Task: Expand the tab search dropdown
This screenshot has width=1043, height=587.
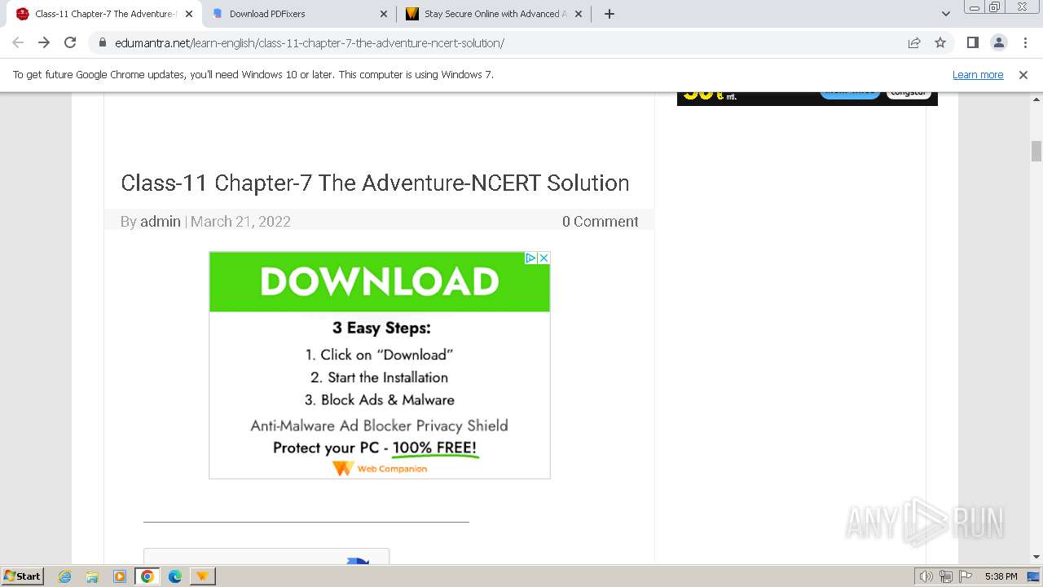Action: [945, 14]
